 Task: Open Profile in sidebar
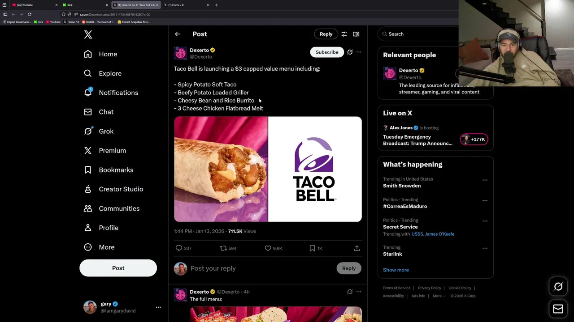[x=101, y=228]
